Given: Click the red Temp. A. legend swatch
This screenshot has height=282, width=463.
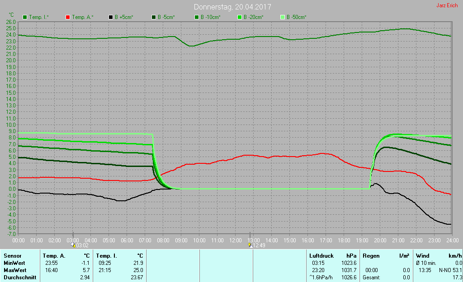Looking at the screenshot, I should point(68,18).
